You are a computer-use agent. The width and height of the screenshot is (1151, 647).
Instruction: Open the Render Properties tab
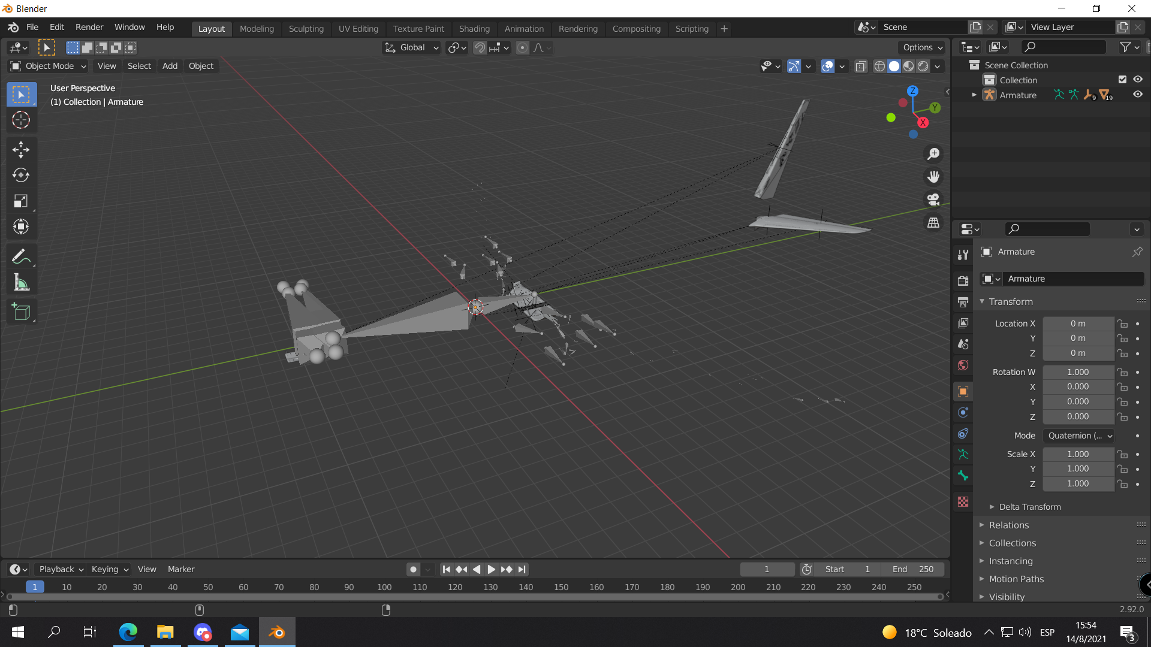(x=963, y=280)
